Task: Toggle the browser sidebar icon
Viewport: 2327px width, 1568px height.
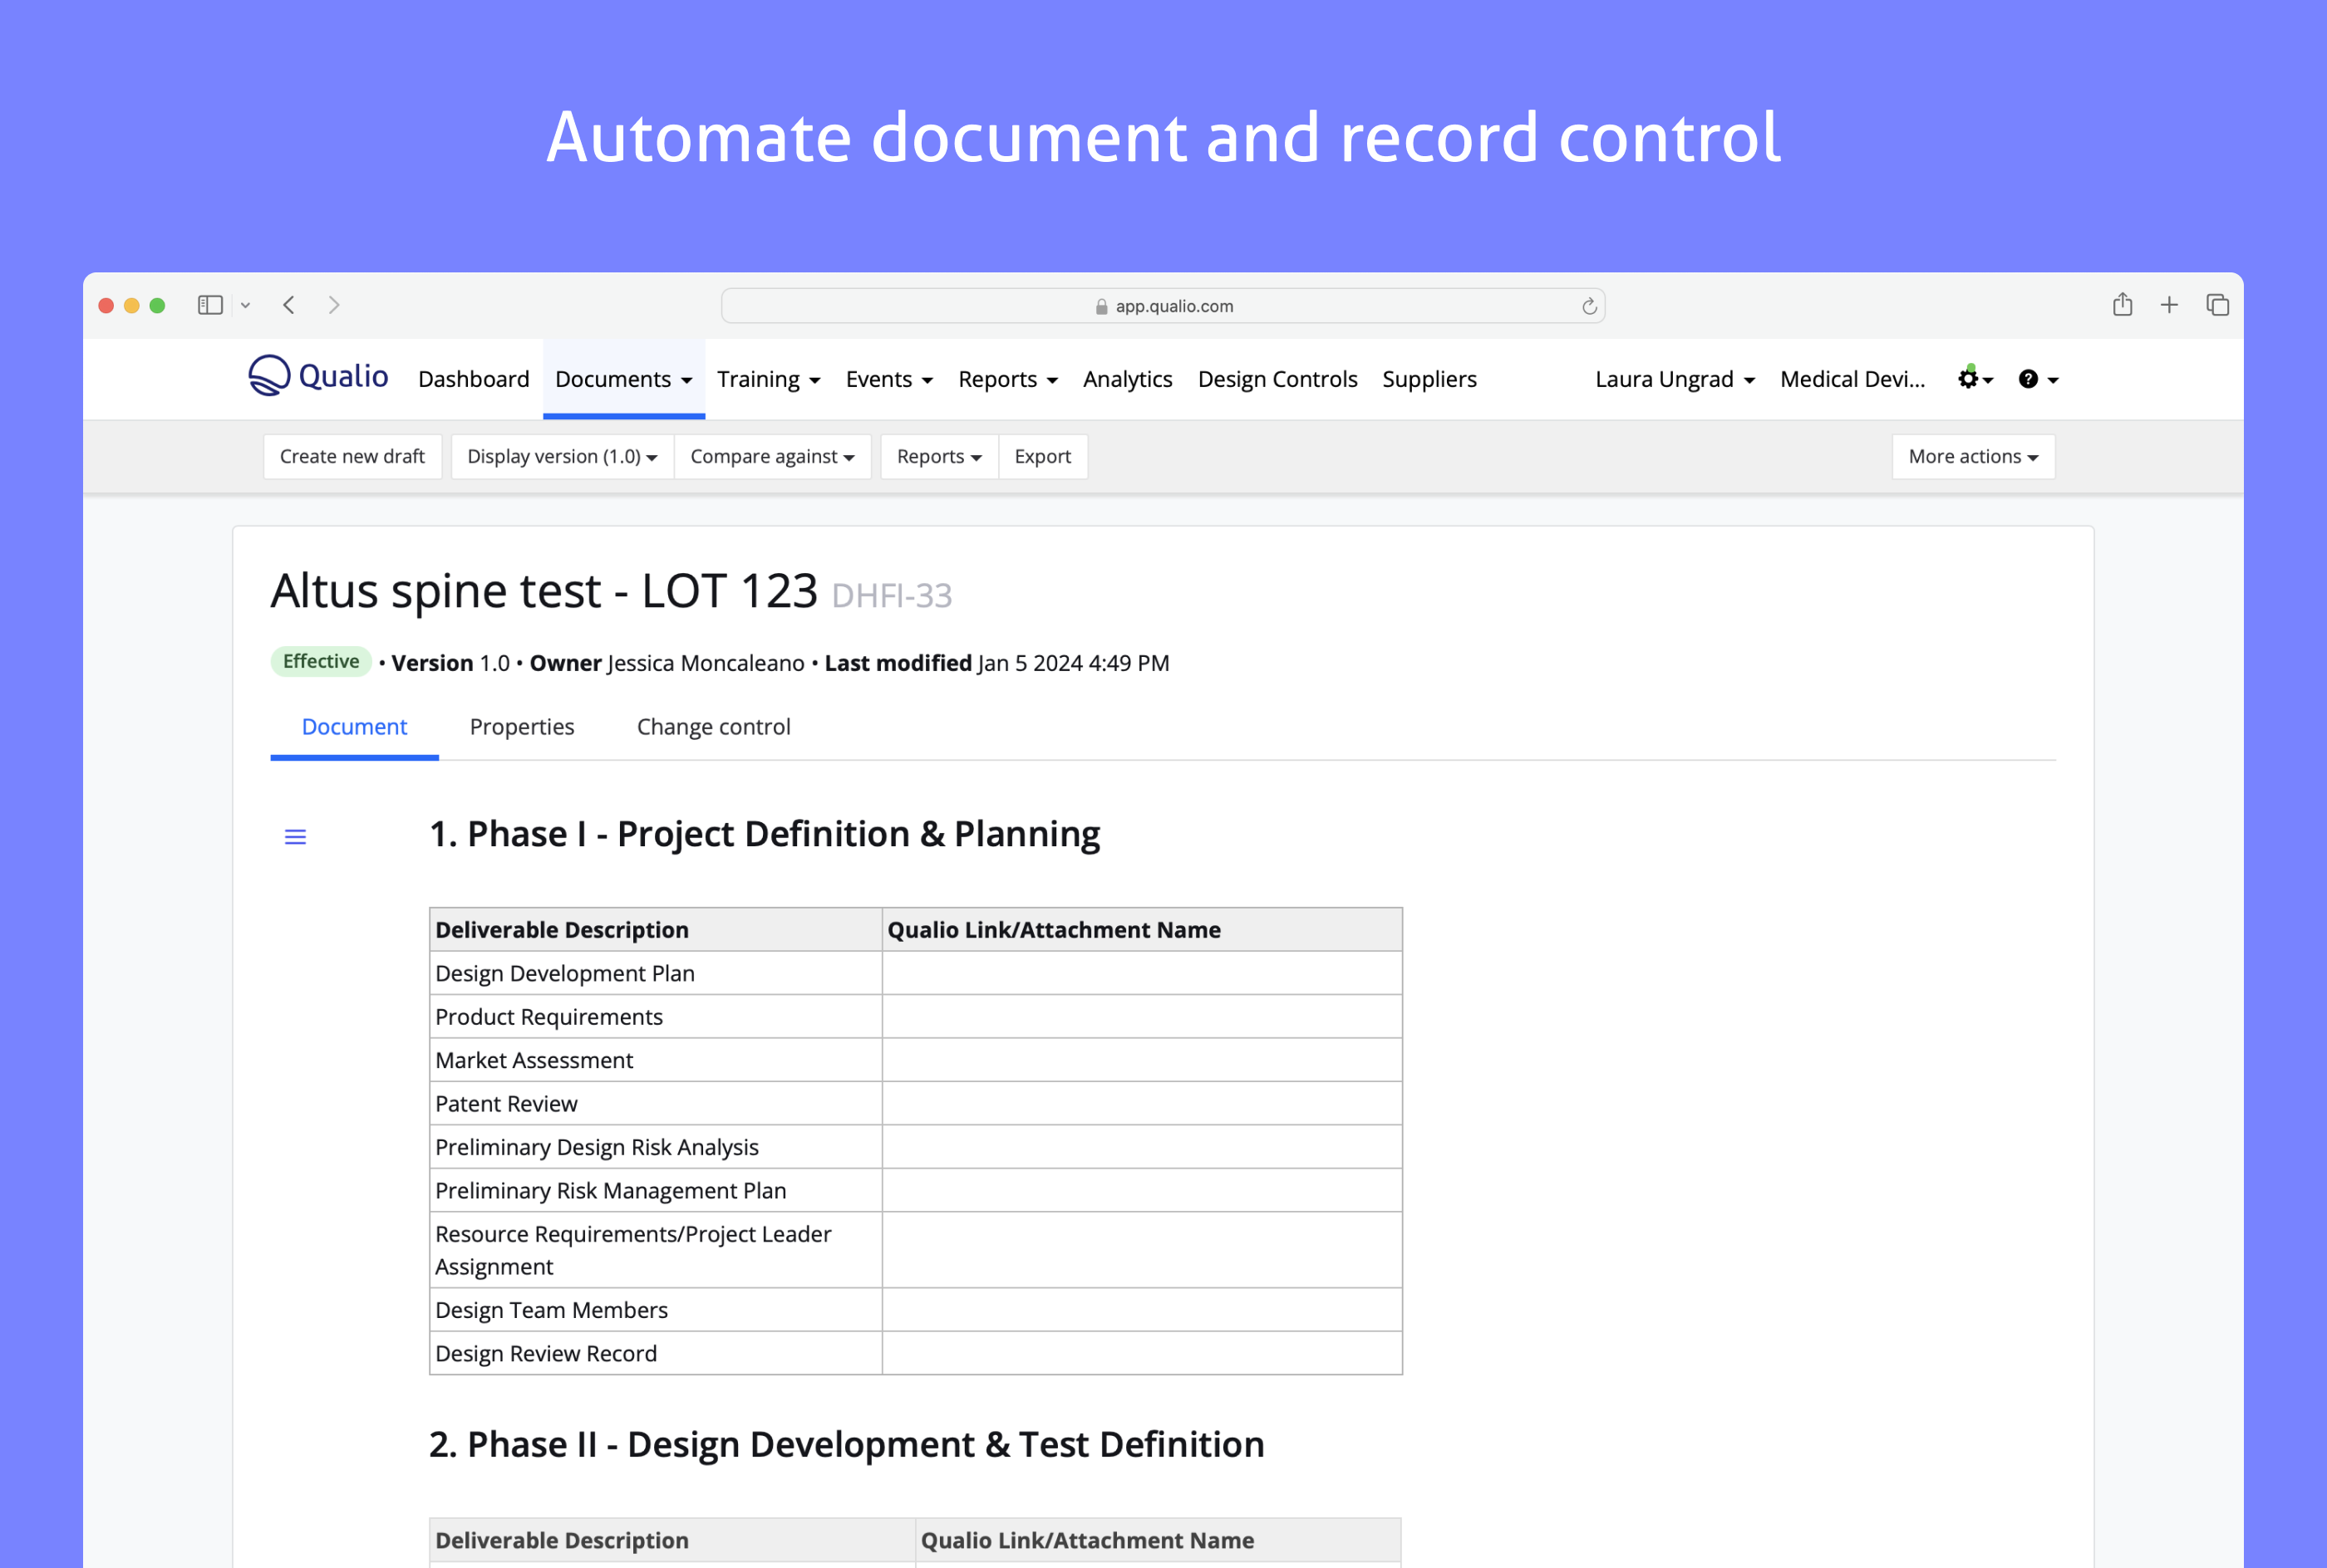Action: [210, 305]
